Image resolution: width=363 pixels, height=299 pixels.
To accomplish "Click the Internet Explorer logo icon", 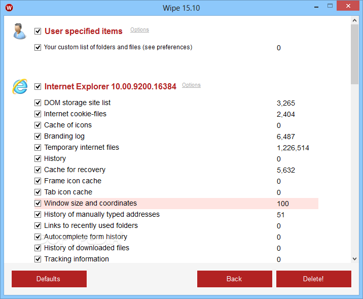I will pyautogui.click(x=20, y=86).
